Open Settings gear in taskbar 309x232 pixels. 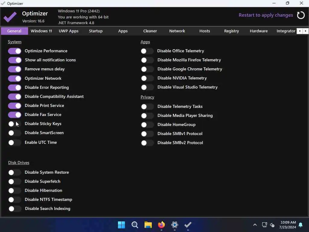click(175, 225)
